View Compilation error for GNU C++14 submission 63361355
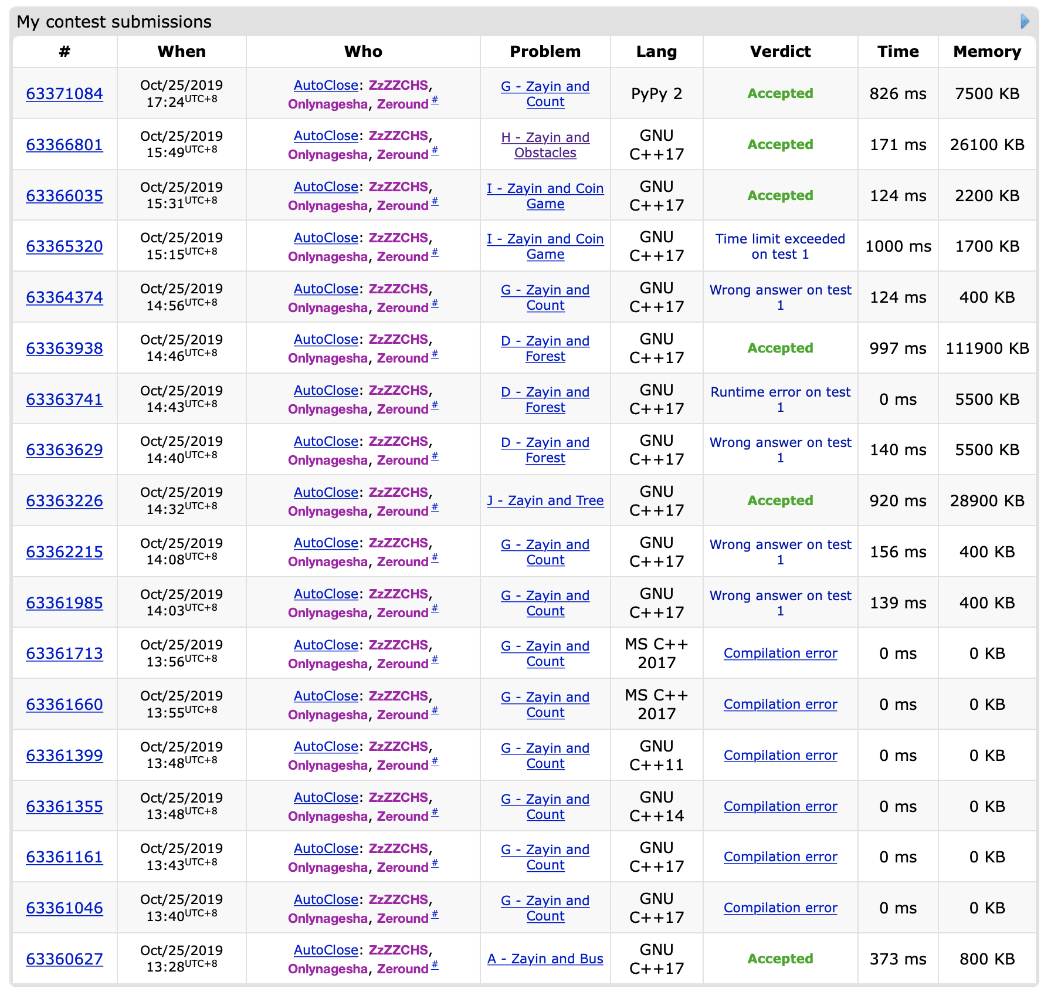The height and width of the screenshot is (995, 1051). click(780, 806)
